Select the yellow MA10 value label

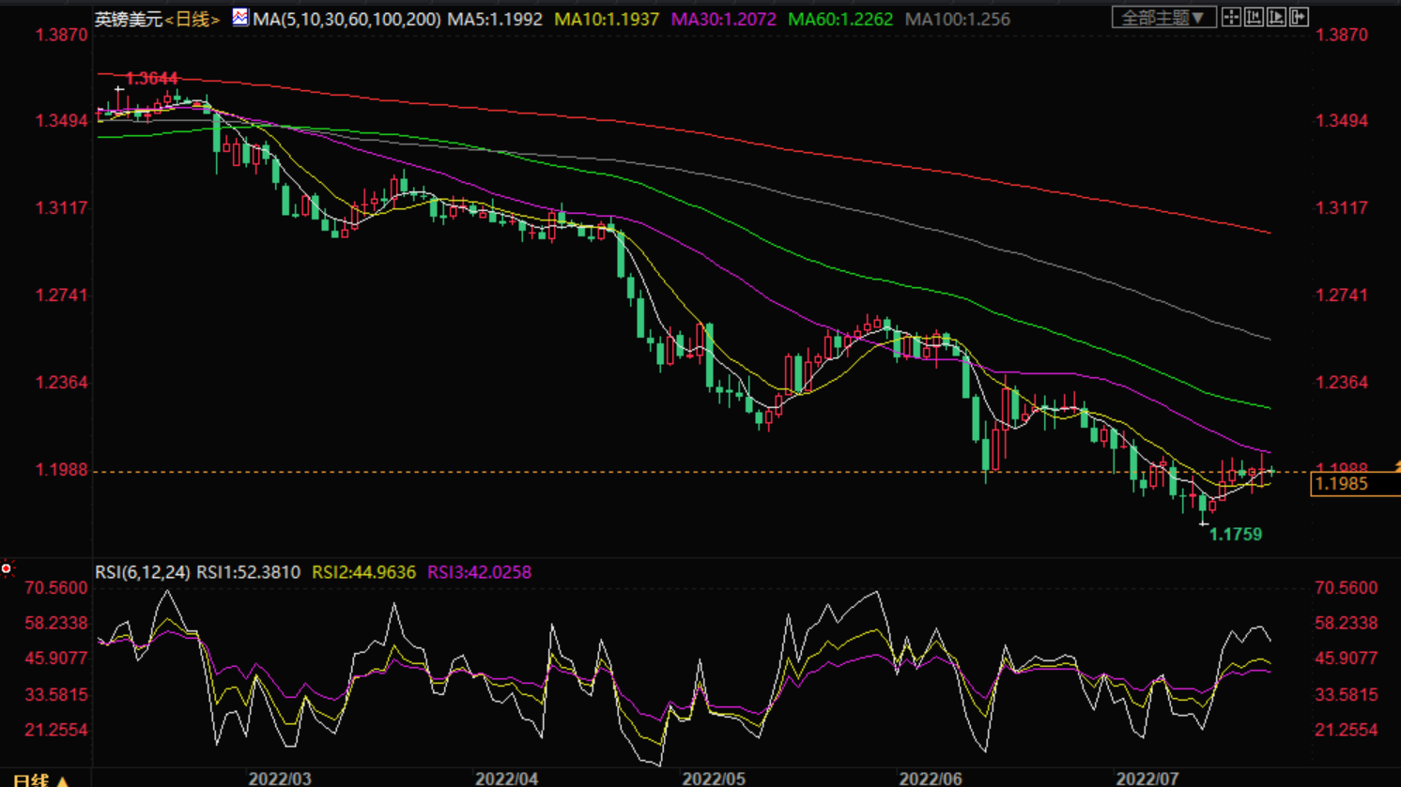point(607,19)
